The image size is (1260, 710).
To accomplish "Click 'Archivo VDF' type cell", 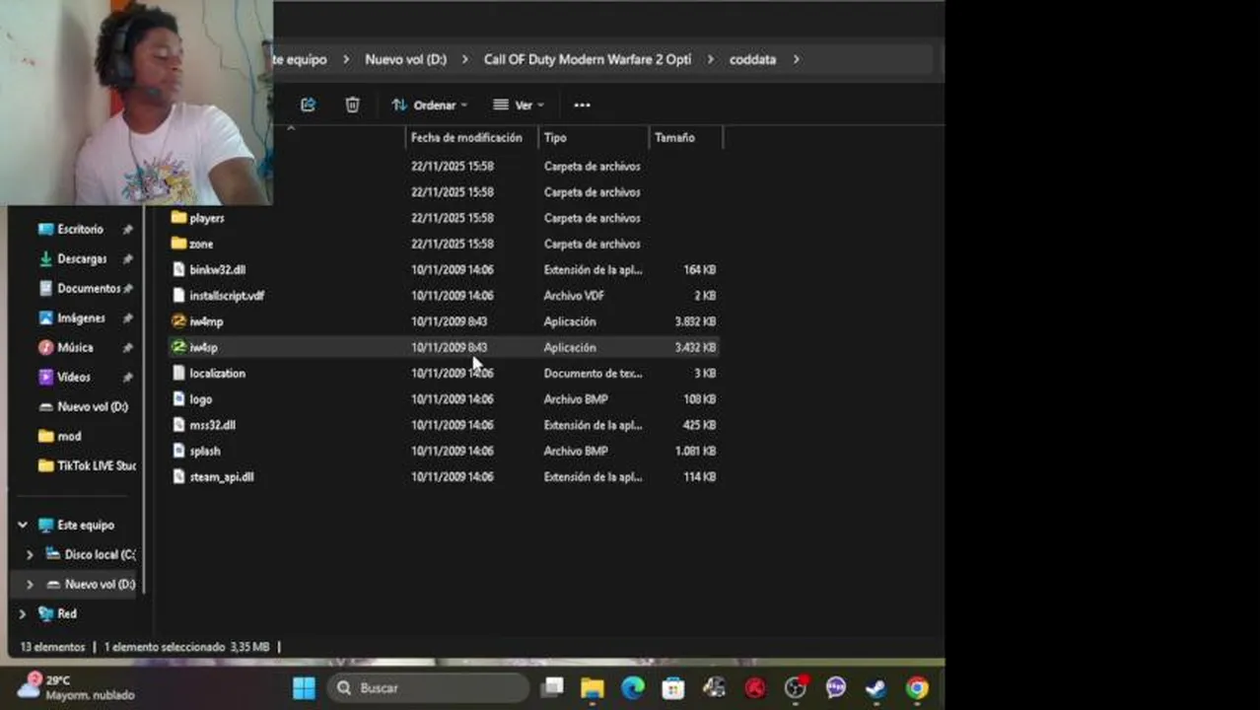I will point(574,295).
